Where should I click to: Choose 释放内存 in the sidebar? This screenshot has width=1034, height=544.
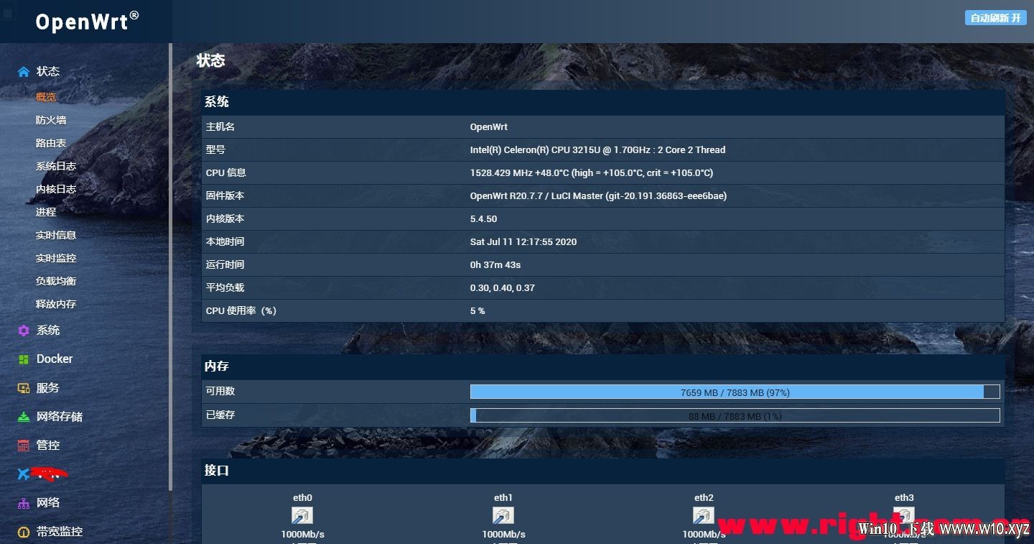pyautogui.click(x=56, y=304)
